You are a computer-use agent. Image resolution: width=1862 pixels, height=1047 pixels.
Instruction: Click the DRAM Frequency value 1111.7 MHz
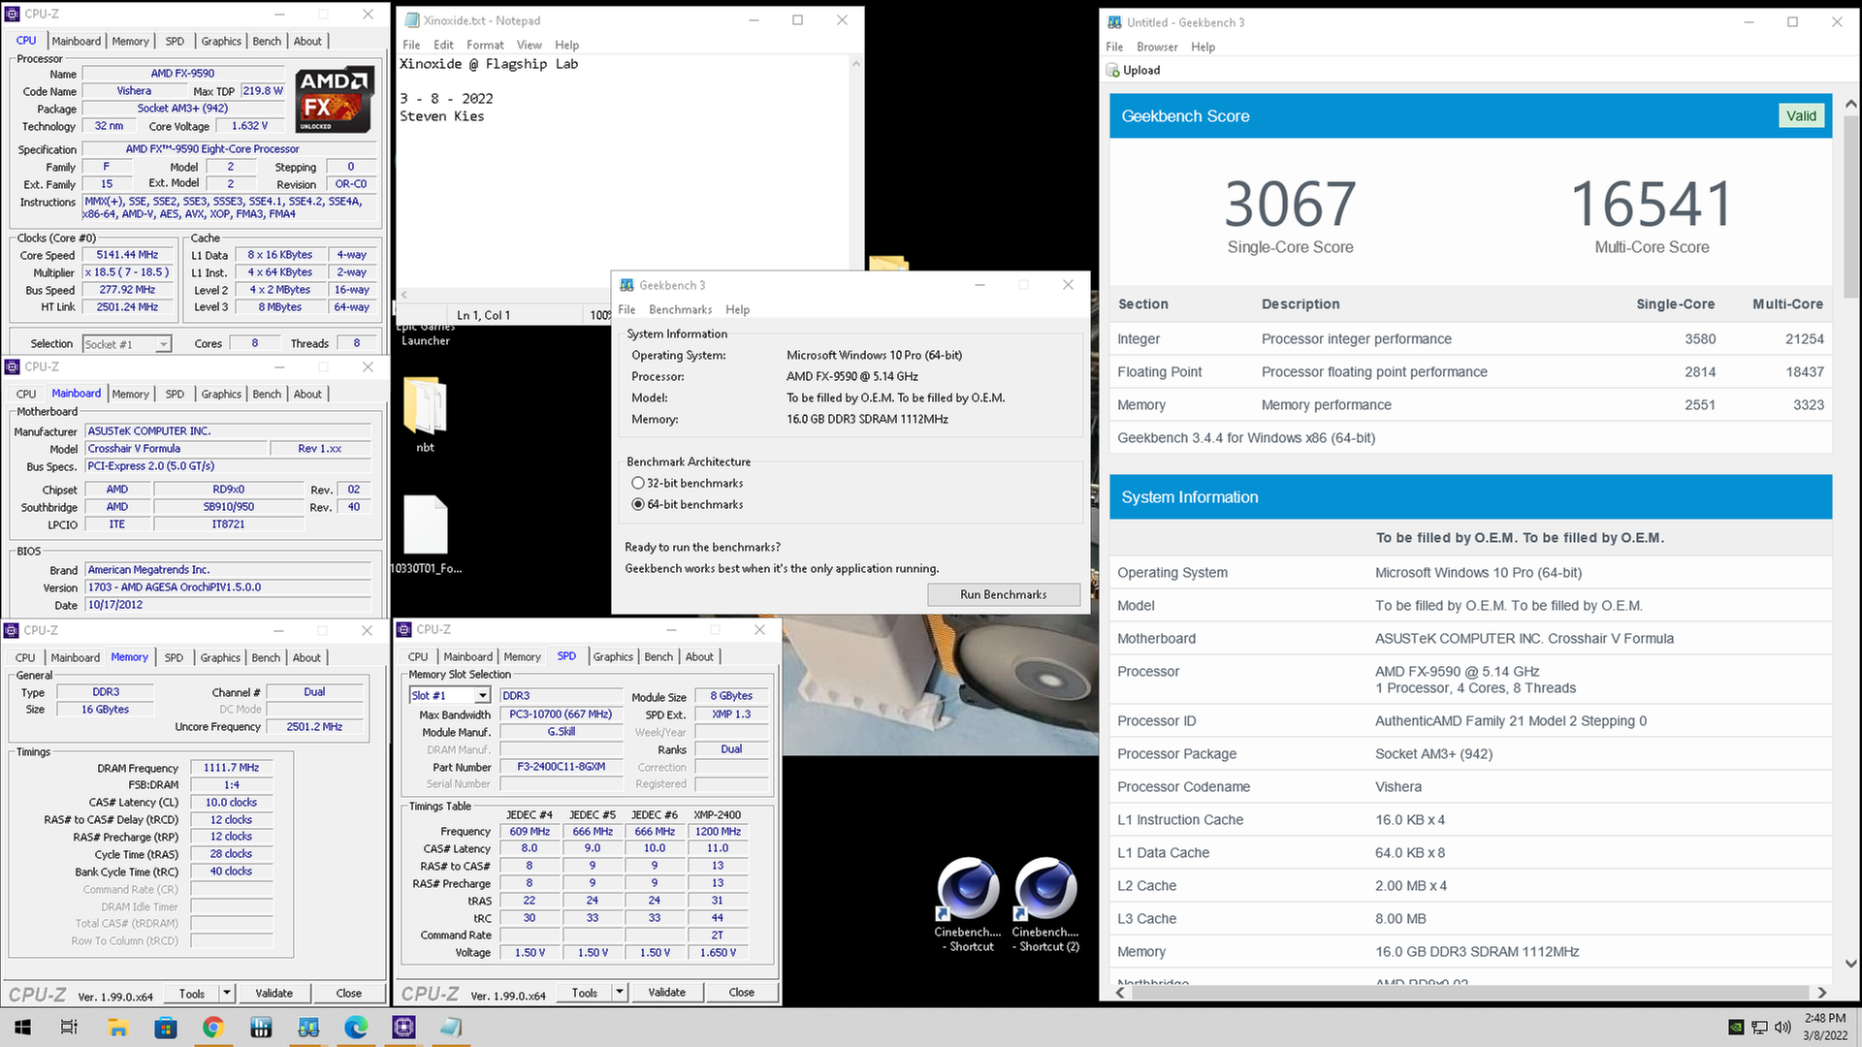[x=231, y=767]
